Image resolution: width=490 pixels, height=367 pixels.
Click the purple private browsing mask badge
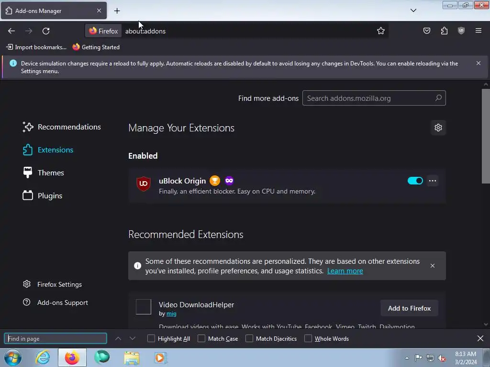(x=229, y=181)
